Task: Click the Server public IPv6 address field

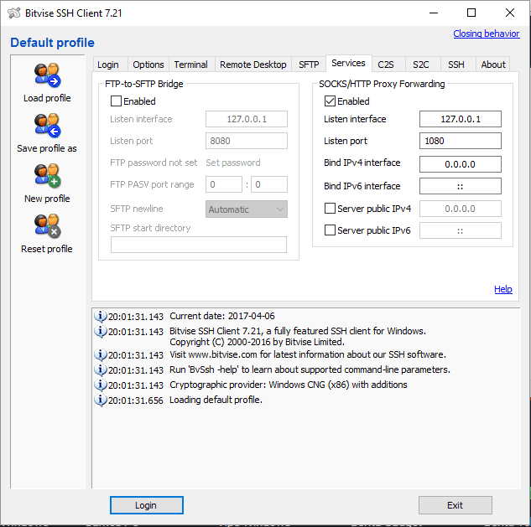Action: pos(461,230)
